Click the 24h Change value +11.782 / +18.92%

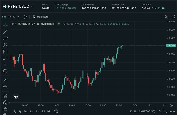click(66, 8)
